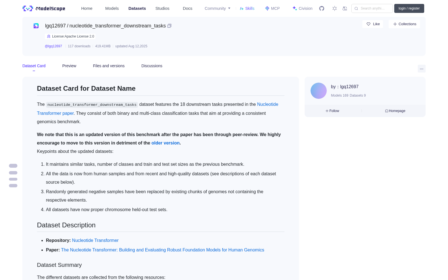Open the Studios navigation item
The width and height of the screenshot is (448, 280).
click(x=162, y=8)
